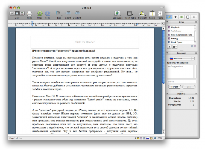Click the Block Quote paragraph style icon
205x149 pixels.
coord(169,42)
